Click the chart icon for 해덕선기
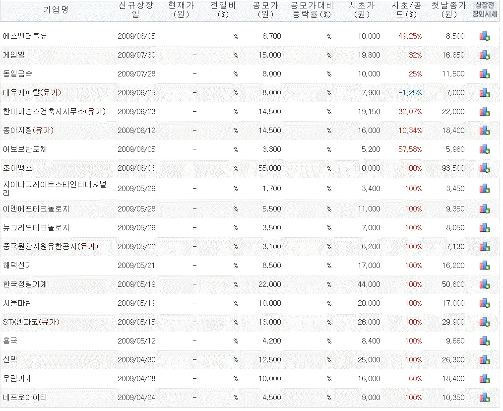The height and width of the screenshot is (411, 503). click(484, 265)
